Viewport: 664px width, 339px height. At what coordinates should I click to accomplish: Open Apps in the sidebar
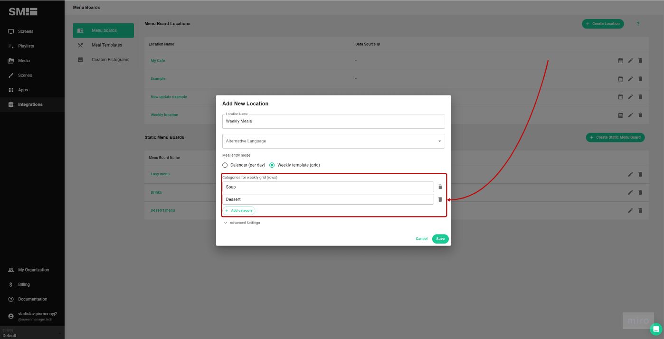[32, 90]
